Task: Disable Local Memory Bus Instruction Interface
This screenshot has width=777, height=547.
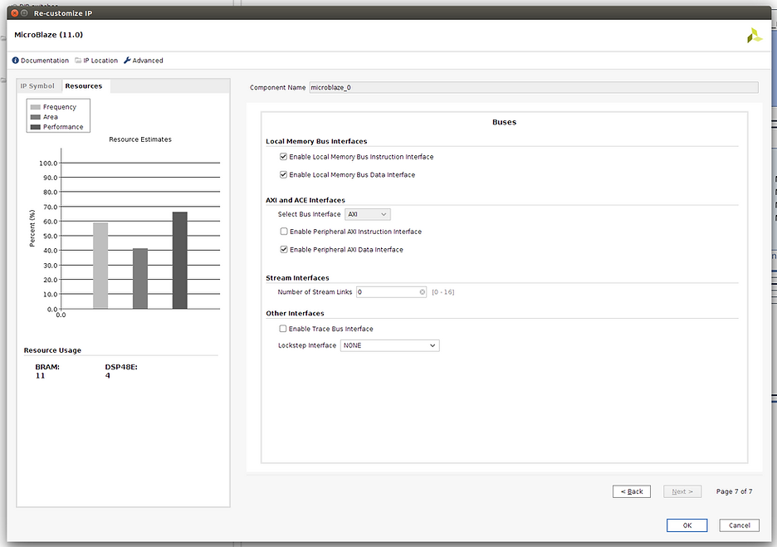Action: tap(284, 157)
